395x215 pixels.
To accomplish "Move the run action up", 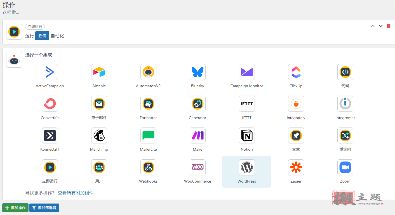I will point(373,26).
